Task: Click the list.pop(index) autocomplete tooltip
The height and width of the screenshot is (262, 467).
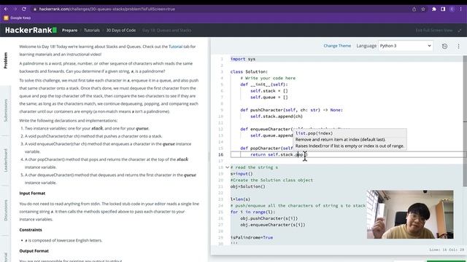Action: pyautogui.click(x=350, y=140)
